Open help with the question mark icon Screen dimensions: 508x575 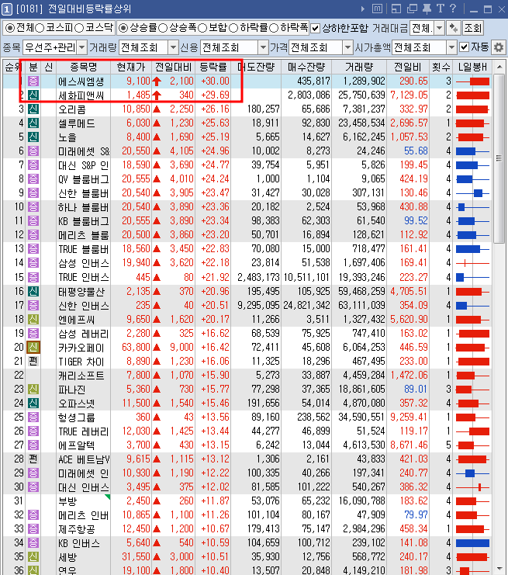pyautogui.click(x=453, y=9)
